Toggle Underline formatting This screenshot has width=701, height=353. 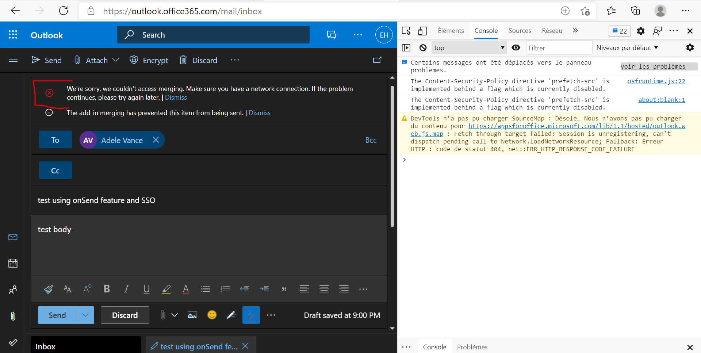point(146,289)
